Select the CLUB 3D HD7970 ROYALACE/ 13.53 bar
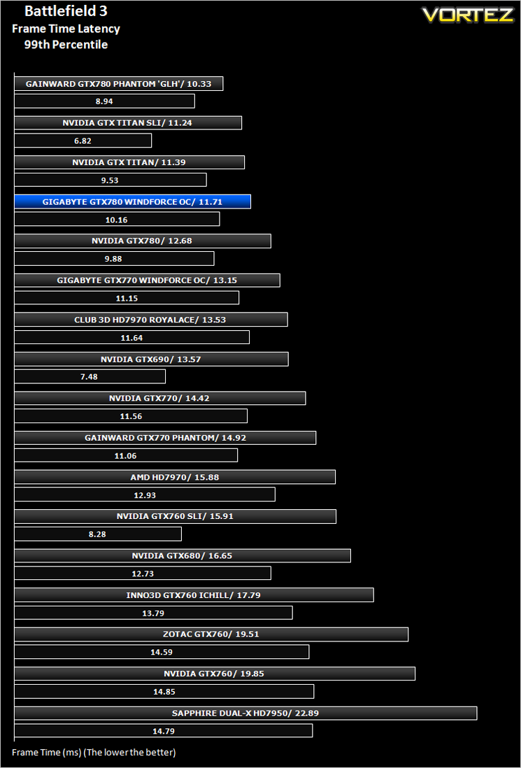The width and height of the screenshot is (521, 768). (x=151, y=320)
